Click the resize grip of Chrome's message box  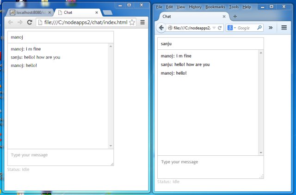point(112,164)
